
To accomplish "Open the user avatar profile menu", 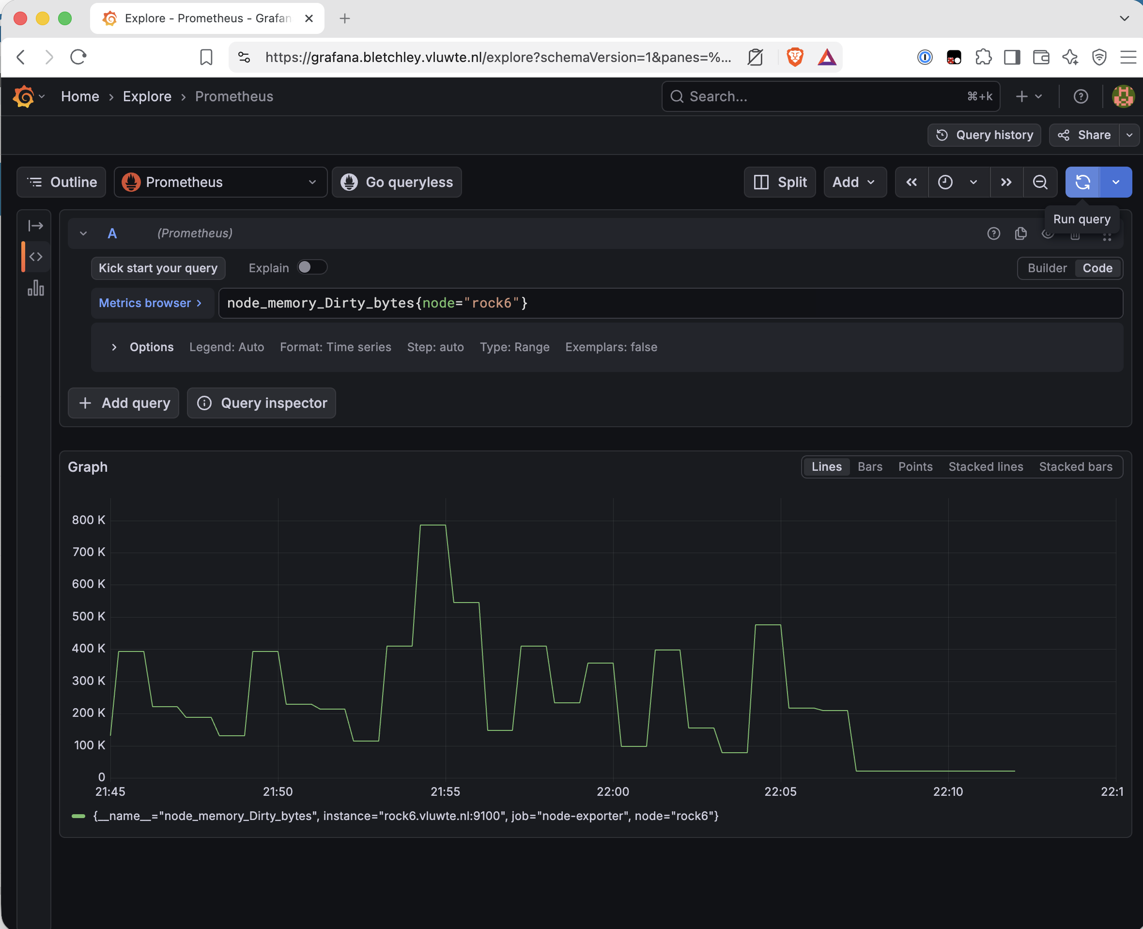I will coord(1123,96).
